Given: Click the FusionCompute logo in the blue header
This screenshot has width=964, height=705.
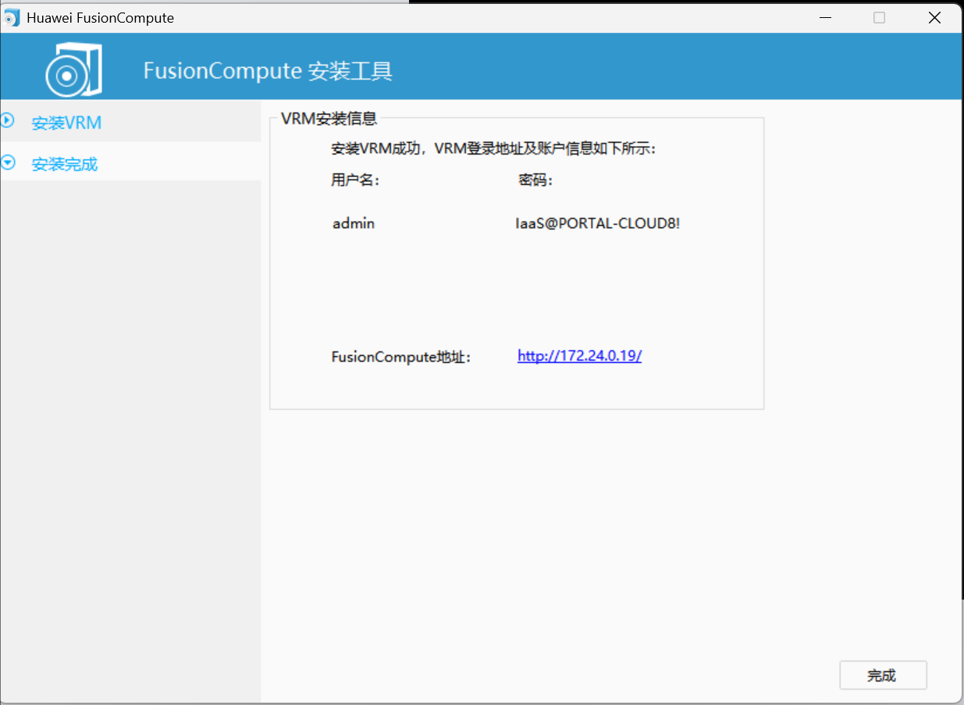Looking at the screenshot, I should click(73, 69).
